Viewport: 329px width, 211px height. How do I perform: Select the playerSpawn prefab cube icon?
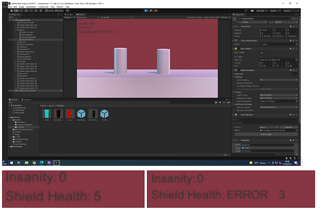[x=81, y=114]
